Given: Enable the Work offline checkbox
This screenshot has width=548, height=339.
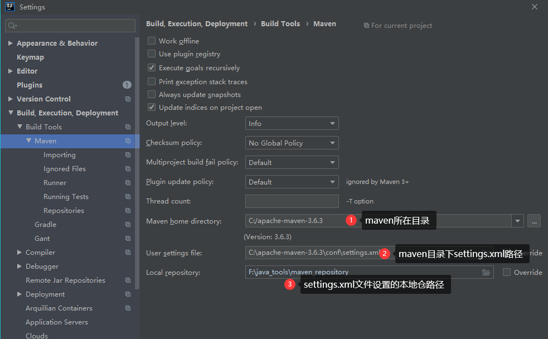Looking at the screenshot, I should 152,41.
